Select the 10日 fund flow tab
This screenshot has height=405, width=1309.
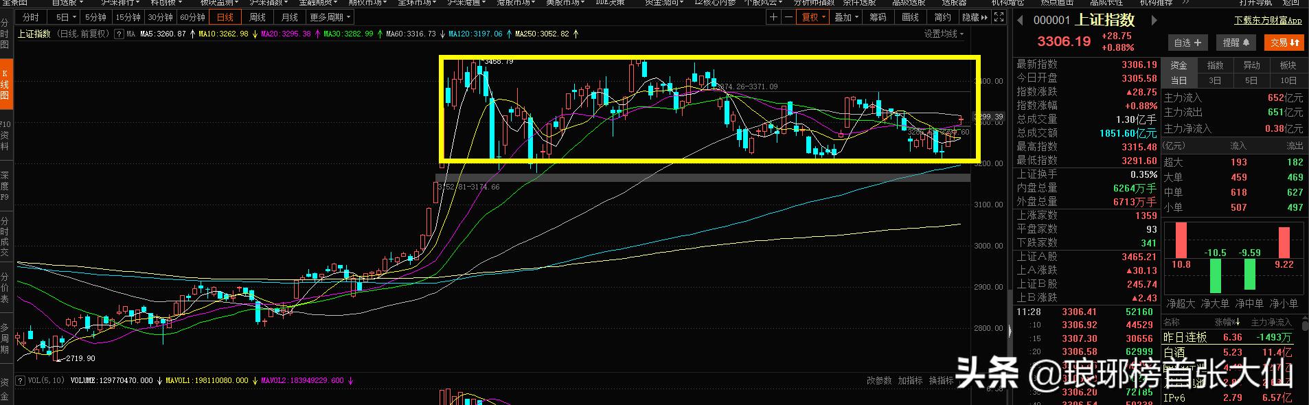[x=1288, y=80]
